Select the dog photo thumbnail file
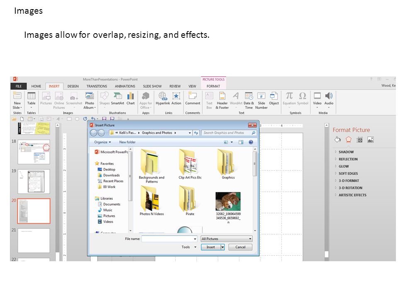This screenshot has height=299, width=398. [x=228, y=201]
